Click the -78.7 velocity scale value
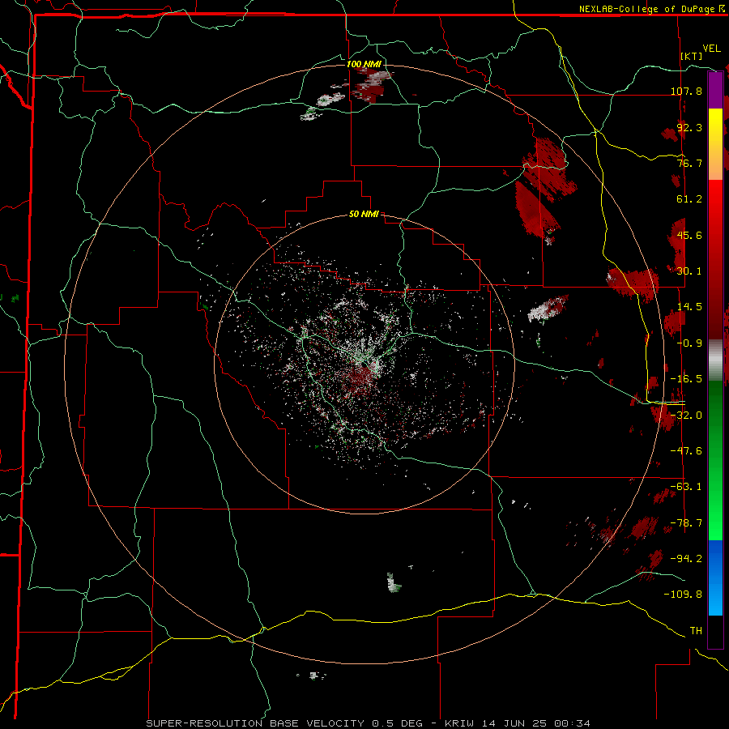 [686, 523]
